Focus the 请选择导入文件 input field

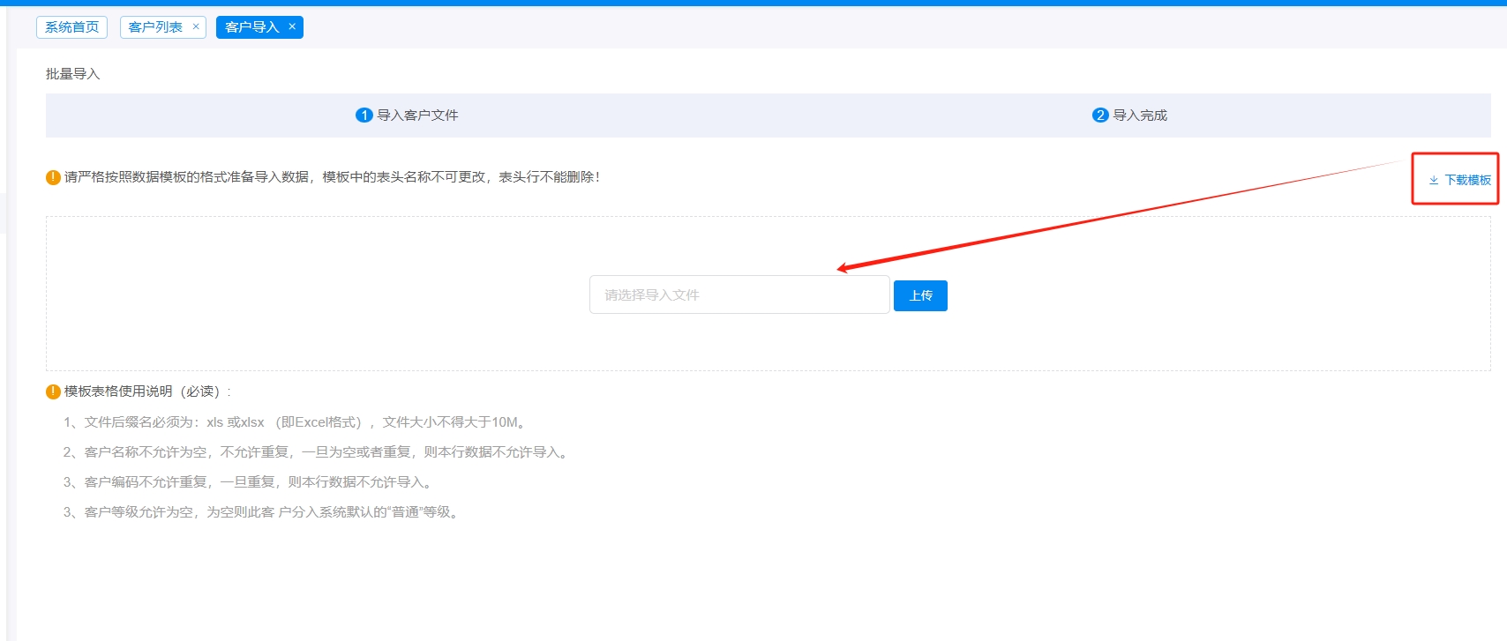[x=739, y=295]
